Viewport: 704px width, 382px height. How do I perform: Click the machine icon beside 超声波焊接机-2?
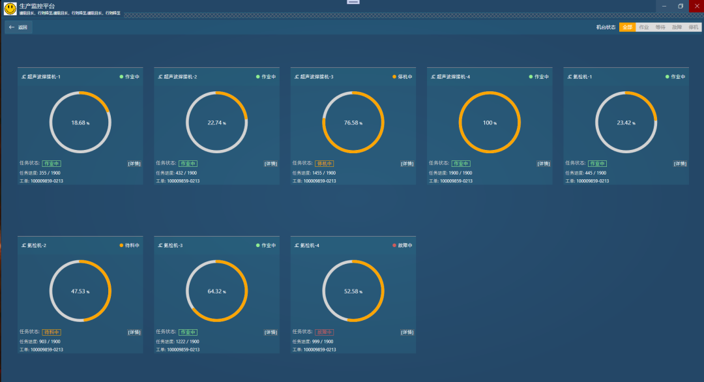160,77
